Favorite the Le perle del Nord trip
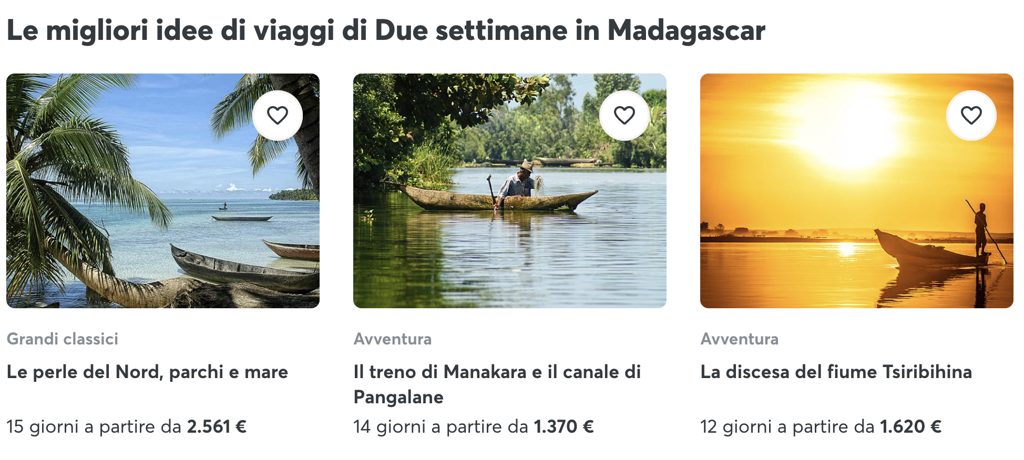 coord(277,115)
